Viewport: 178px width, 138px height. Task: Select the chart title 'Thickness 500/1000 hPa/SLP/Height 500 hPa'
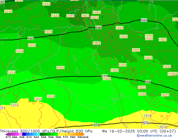(x=46, y=131)
